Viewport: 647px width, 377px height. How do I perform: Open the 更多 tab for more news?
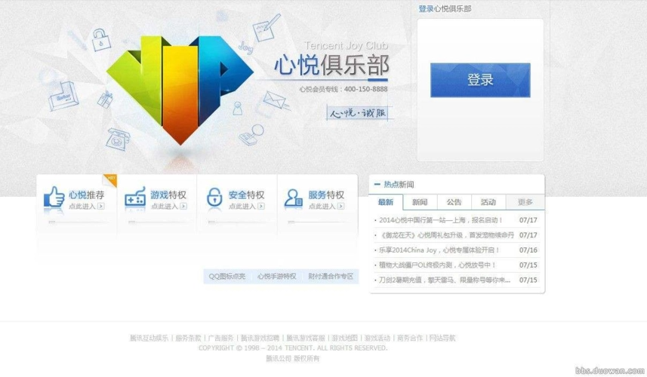pos(525,202)
